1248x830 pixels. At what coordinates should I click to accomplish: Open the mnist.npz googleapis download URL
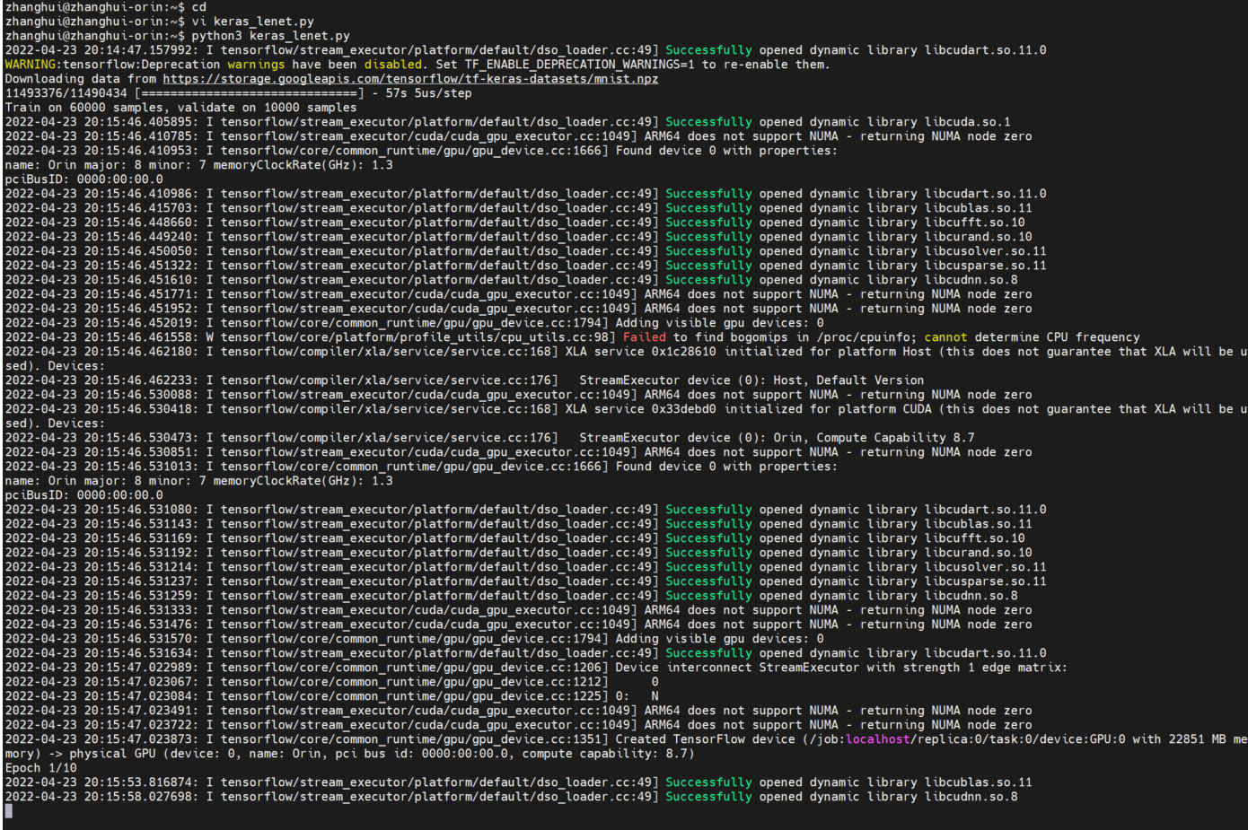pyautogui.click(x=410, y=79)
